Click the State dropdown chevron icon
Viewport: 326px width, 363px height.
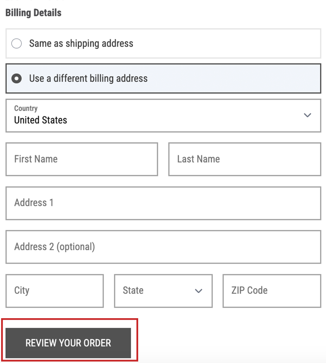point(199,291)
